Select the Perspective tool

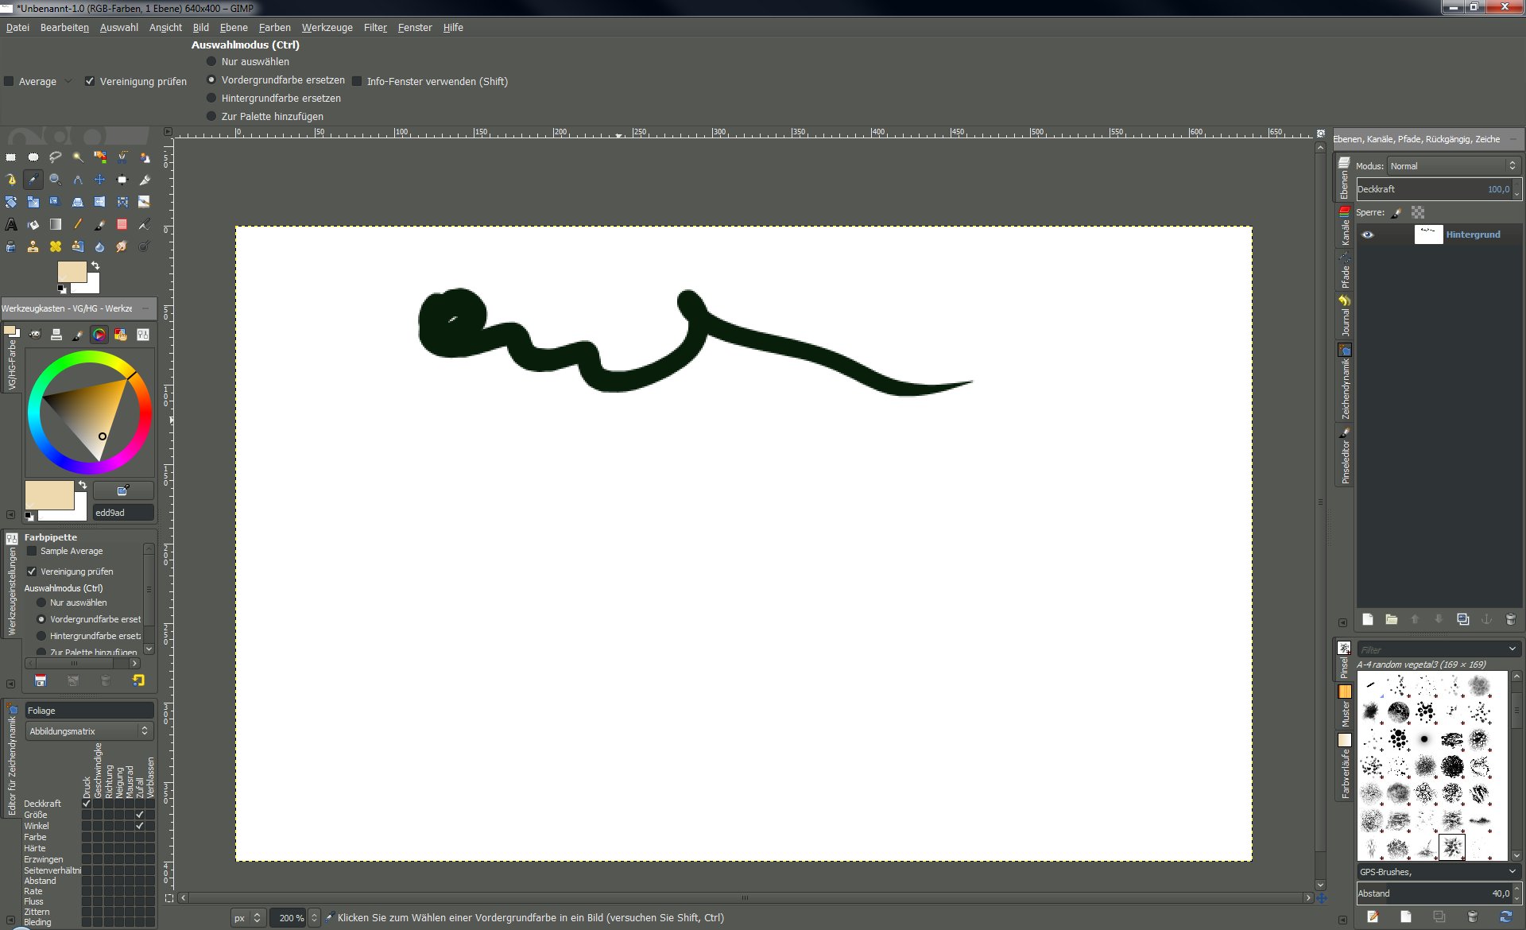pyautogui.click(x=78, y=202)
